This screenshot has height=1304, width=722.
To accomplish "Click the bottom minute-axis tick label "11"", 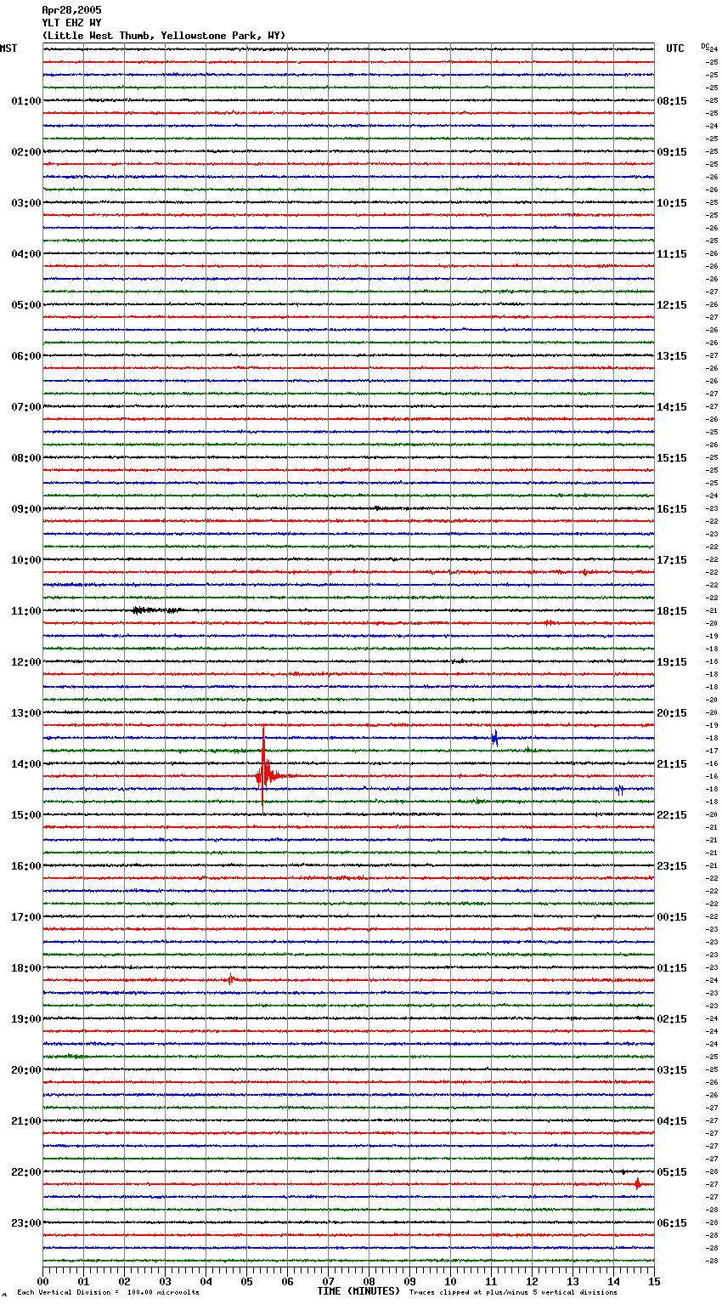I will click(491, 1281).
